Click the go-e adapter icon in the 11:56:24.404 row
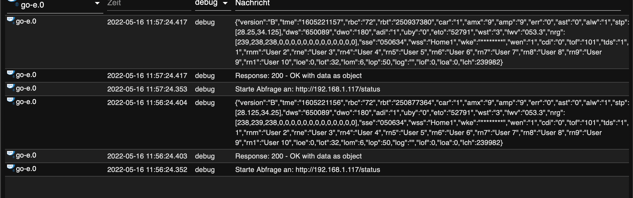The height and width of the screenshot is (198, 633). pyautogui.click(x=11, y=100)
